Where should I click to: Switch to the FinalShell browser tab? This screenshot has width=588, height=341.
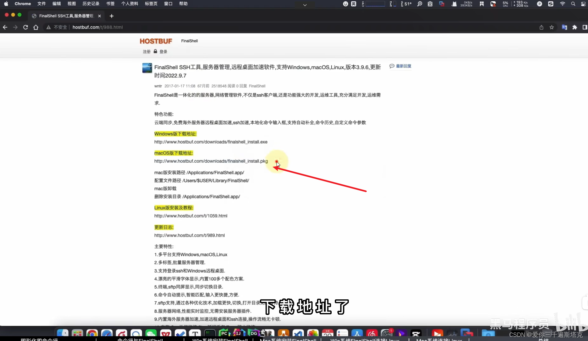coord(64,16)
